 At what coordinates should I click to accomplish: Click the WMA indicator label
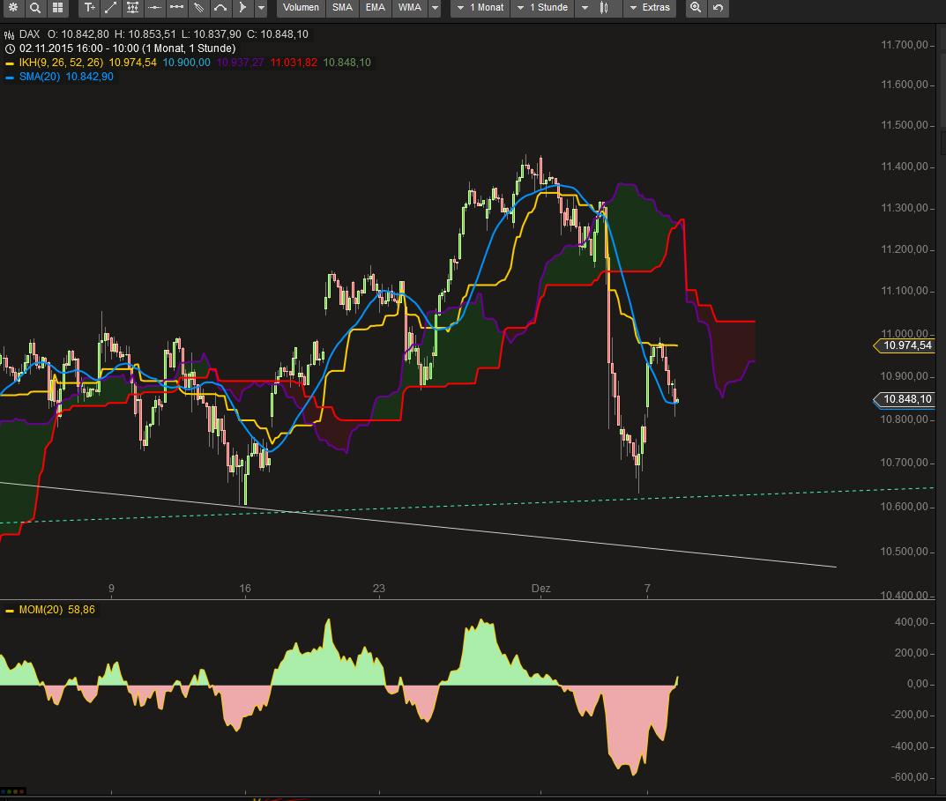pyautogui.click(x=408, y=8)
